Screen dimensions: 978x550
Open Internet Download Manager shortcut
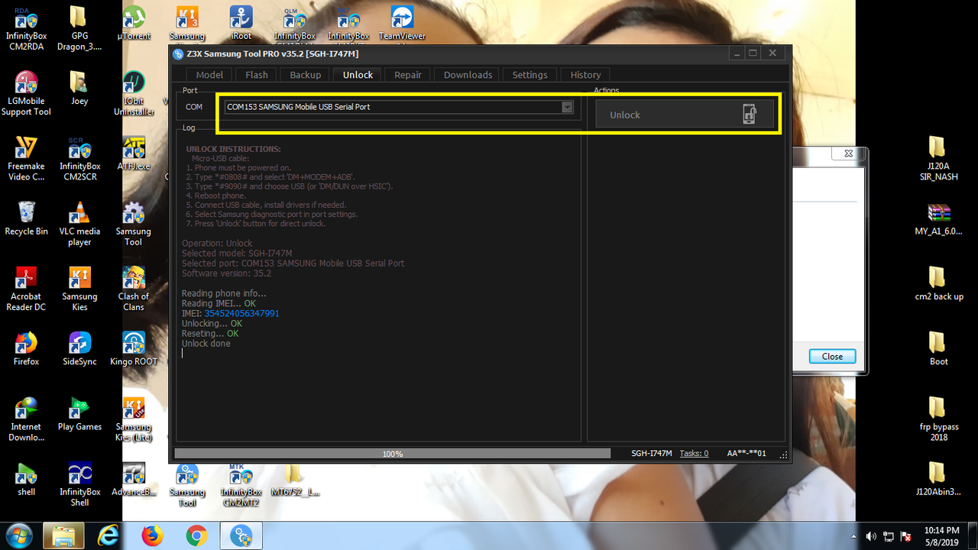26,419
